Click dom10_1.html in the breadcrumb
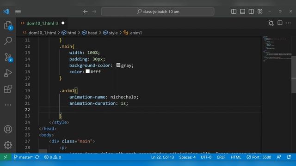The width and height of the screenshot is (296, 166). [x=42, y=33]
